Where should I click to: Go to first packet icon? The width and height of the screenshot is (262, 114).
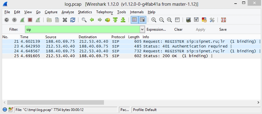(115, 20)
